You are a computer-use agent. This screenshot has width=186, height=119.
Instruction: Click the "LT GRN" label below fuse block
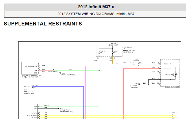pos(96,61)
